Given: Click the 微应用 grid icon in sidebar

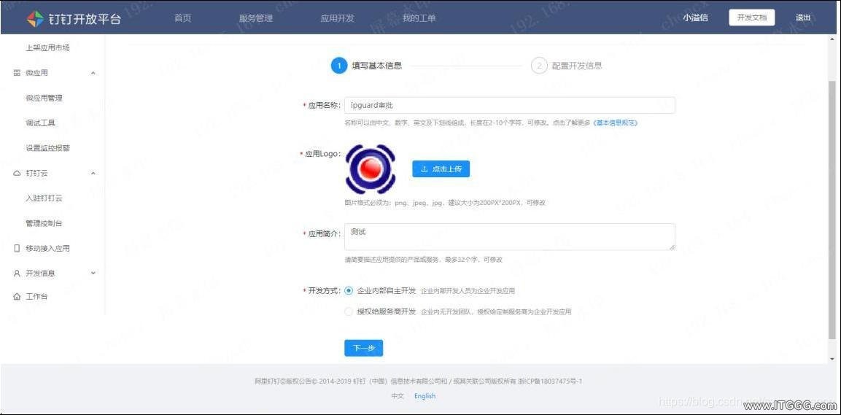Looking at the screenshot, I should click(x=17, y=73).
